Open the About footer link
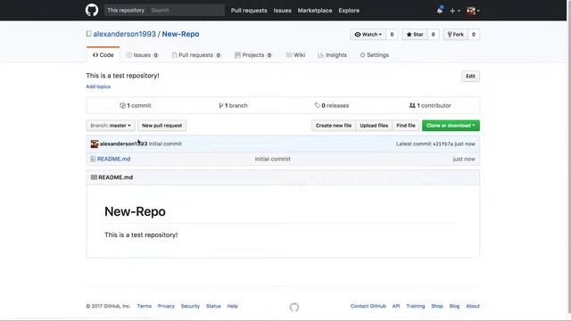This screenshot has height=321, width=571. pyautogui.click(x=473, y=306)
